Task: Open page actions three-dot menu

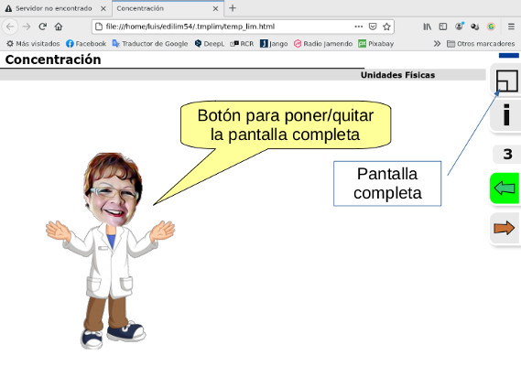Action: 359,27
